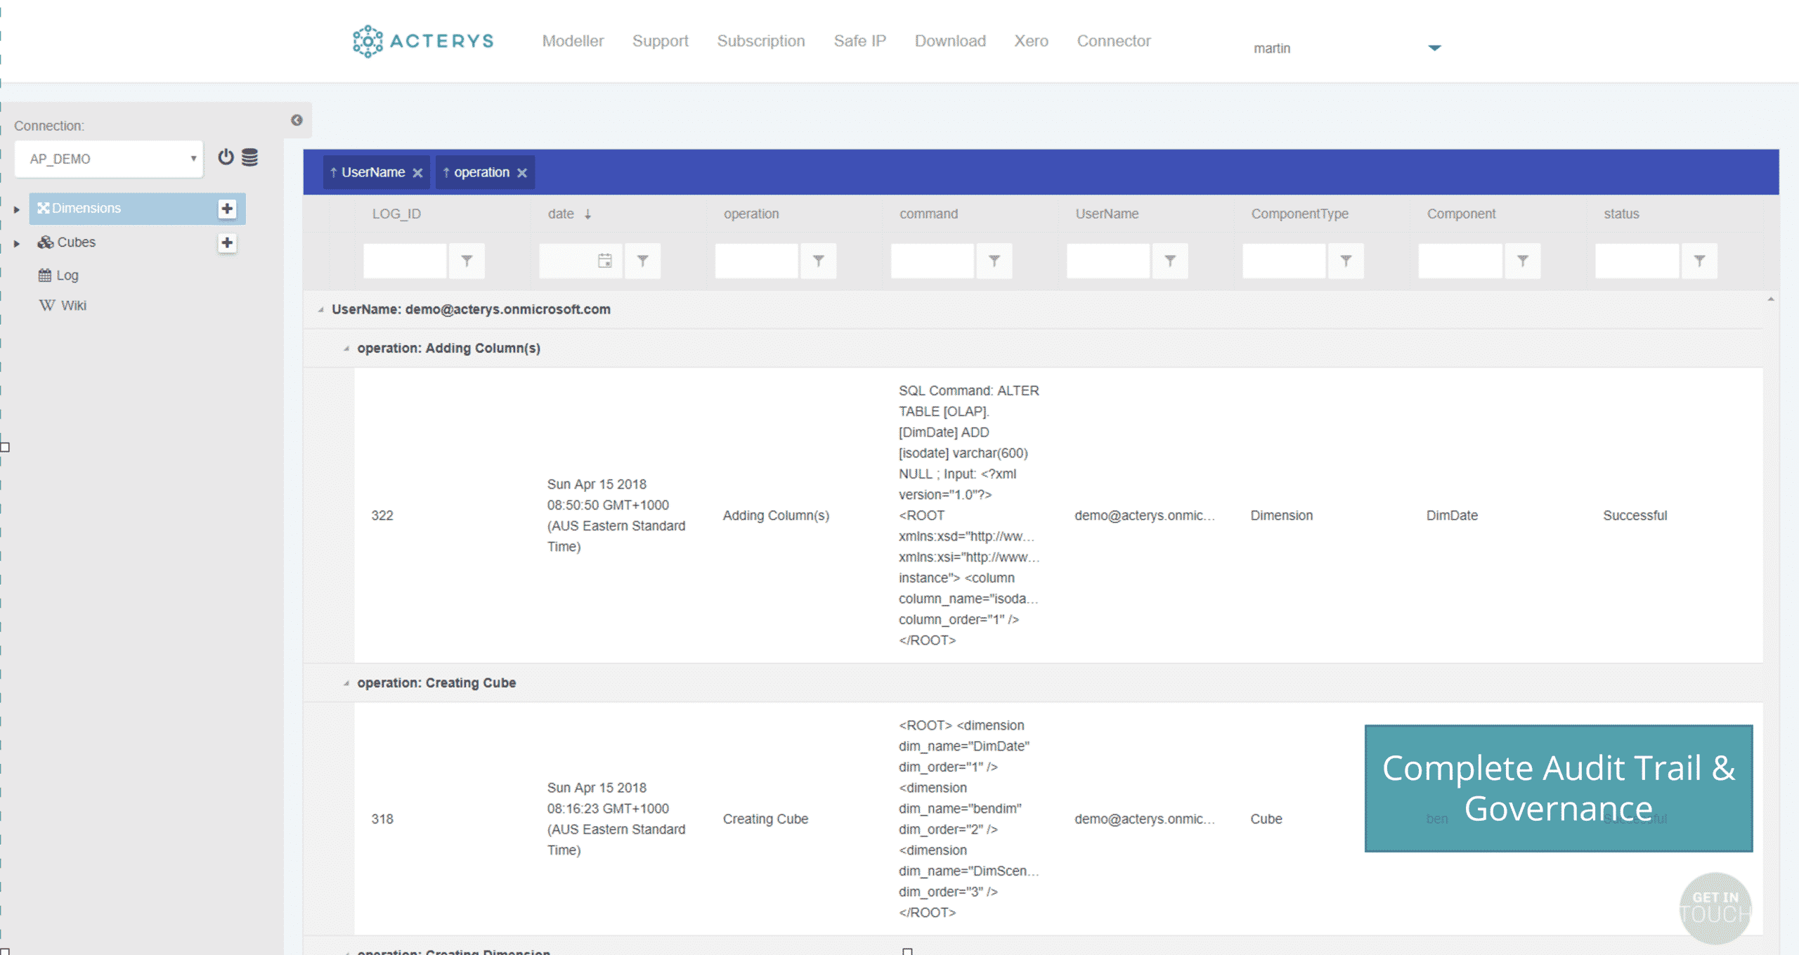Screen dimensions: 1799x955
Task: Open the Support menu
Action: pos(660,41)
